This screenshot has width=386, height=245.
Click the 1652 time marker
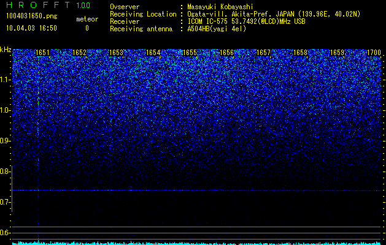79,53
